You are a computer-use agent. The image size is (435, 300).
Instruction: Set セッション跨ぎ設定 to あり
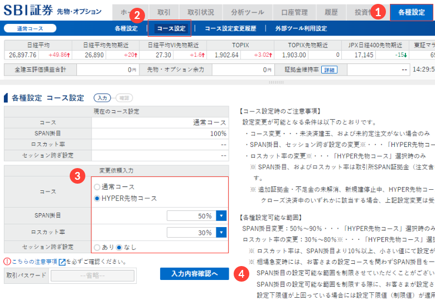click(x=97, y=248)
